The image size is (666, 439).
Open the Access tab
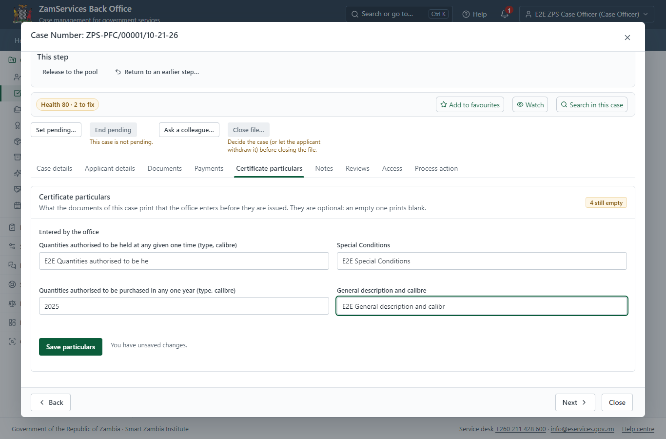pyautogui.click(x=392, y=168)
